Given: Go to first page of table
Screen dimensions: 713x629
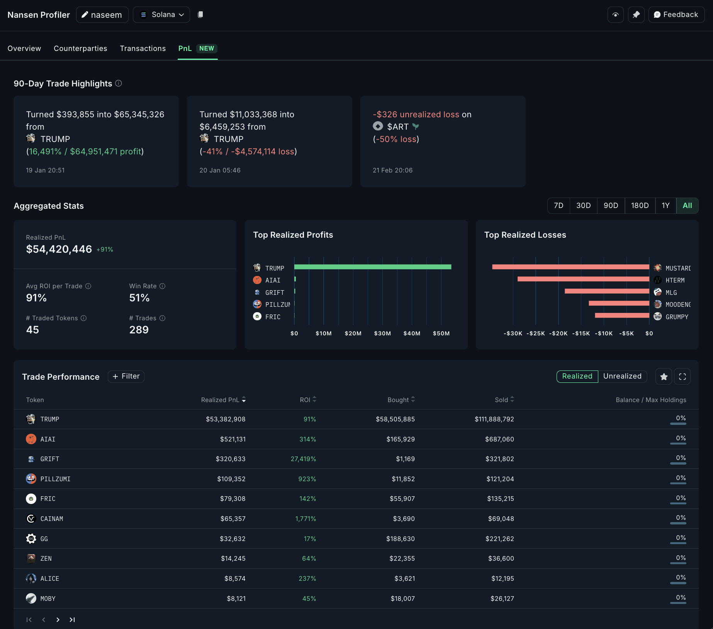Looking at the screenshot, I should pos(29,620).
